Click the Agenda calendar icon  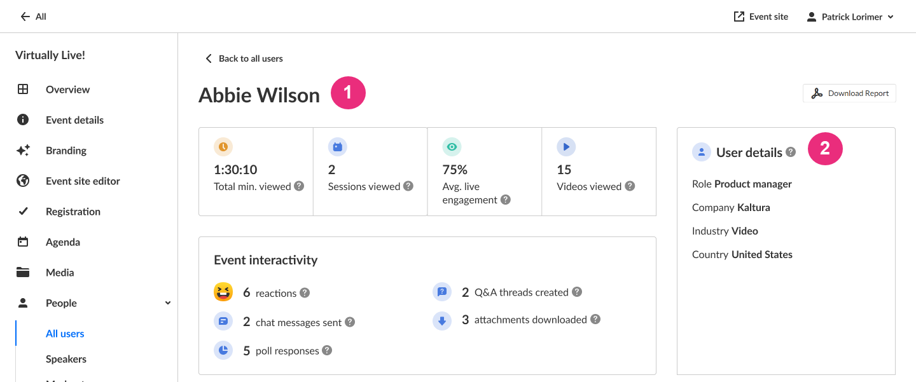point(23,242)
